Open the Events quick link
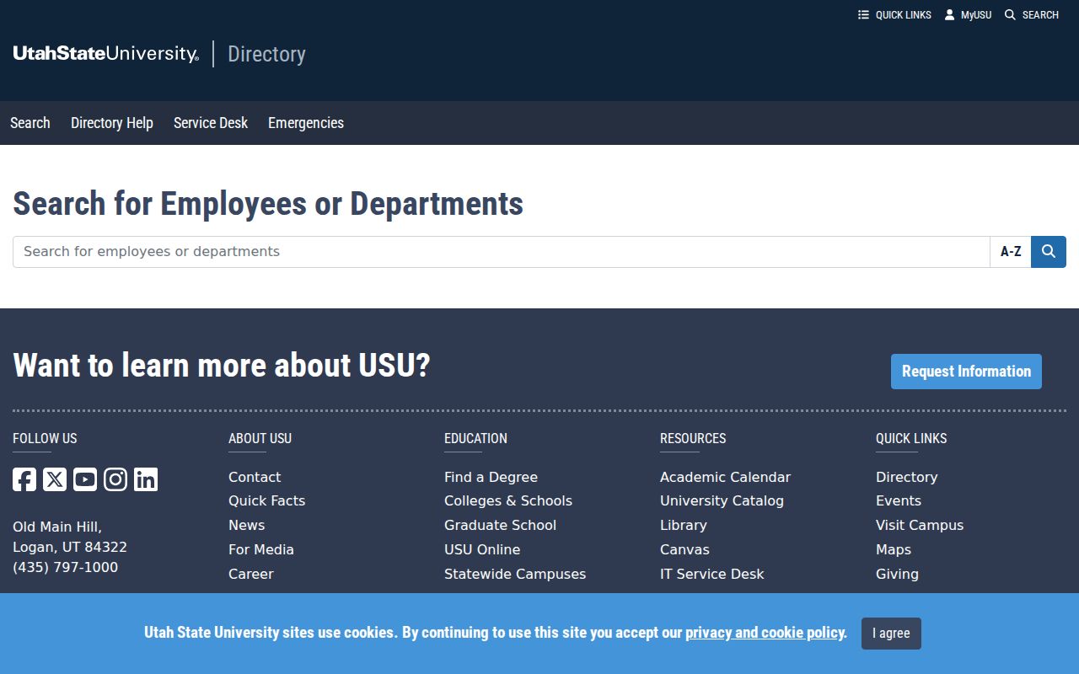This screenshot has height=674, width=1079. pos(899,500)
